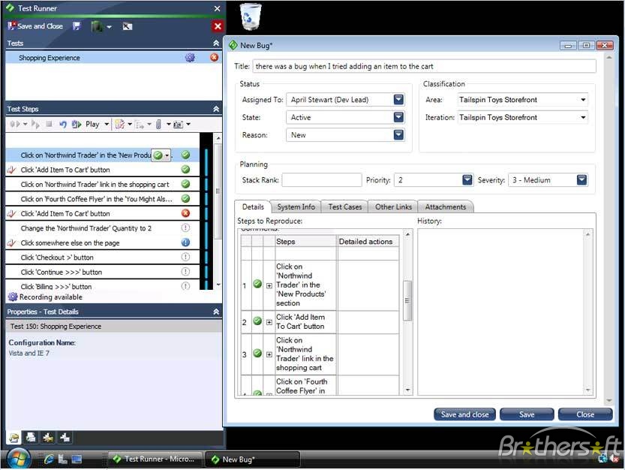Switch to the Other Links tab
625x470 pixels.
click(393, 206)
